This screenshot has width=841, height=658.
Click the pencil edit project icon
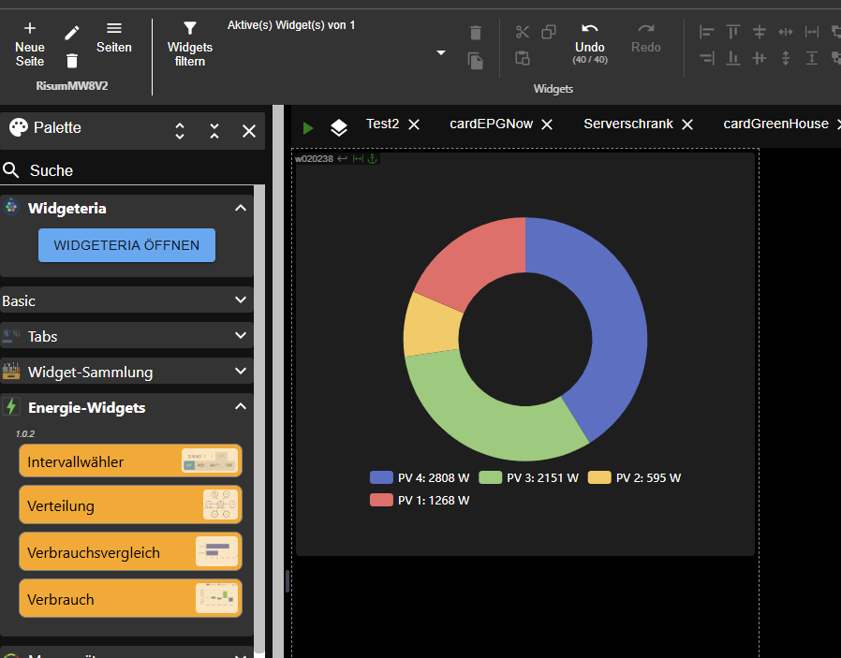[x=72, y=33]
